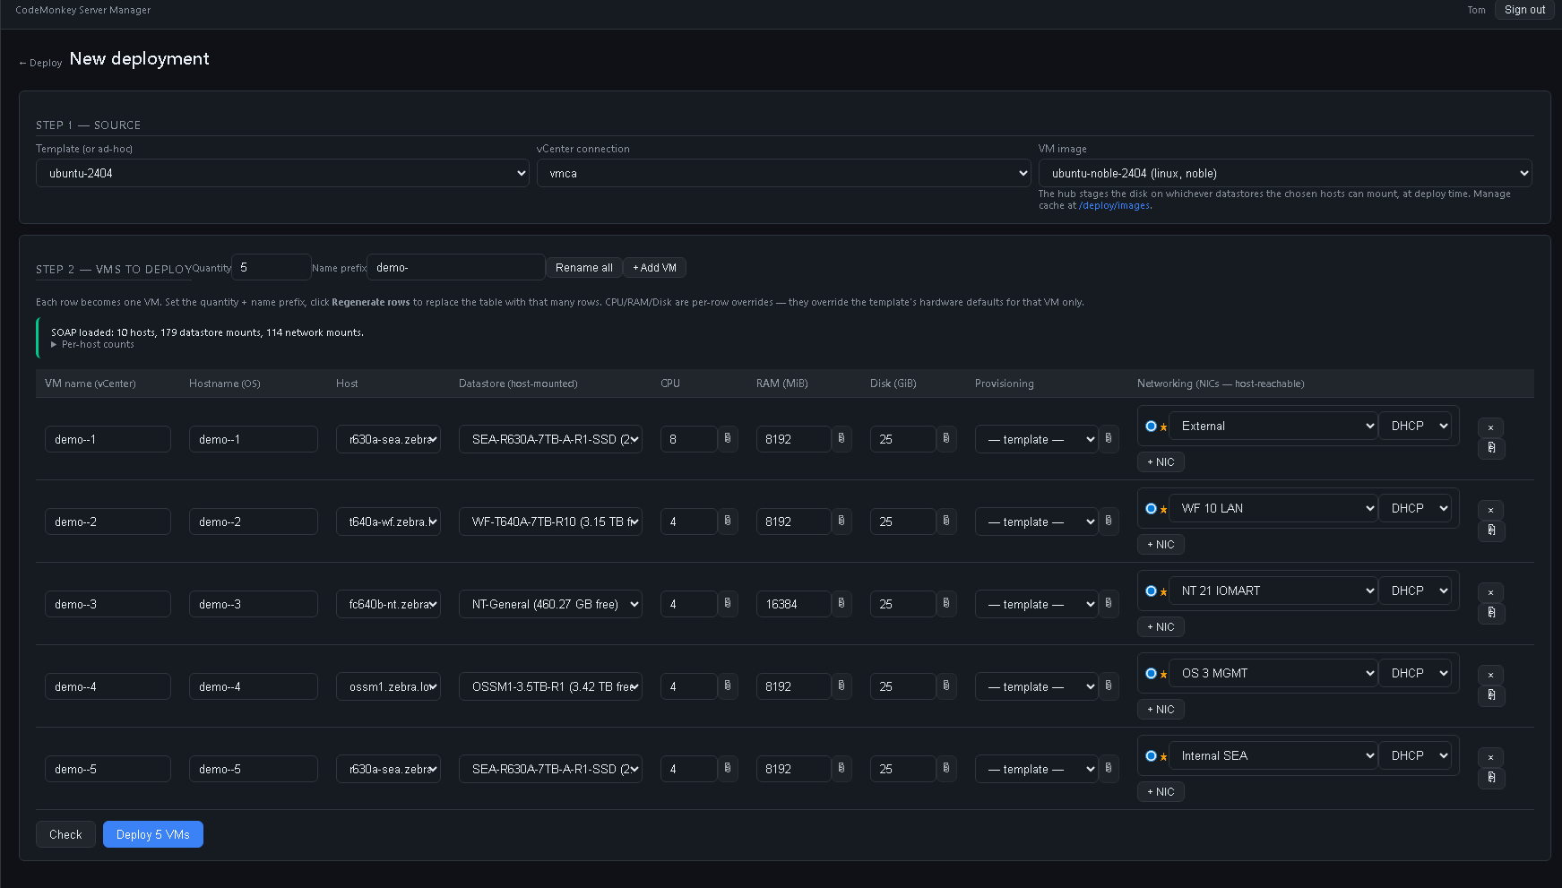Remove the demo--5 row with its × icon
Screen dimensions: 1562x888
[x=1491, y=758]
